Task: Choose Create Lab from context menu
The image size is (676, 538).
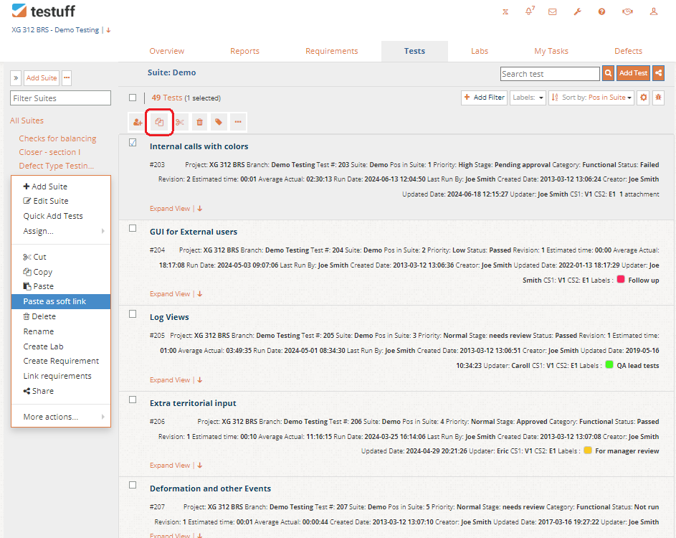Action: pos(61,347)
